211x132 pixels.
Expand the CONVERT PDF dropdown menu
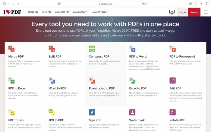tap(80, 12)
